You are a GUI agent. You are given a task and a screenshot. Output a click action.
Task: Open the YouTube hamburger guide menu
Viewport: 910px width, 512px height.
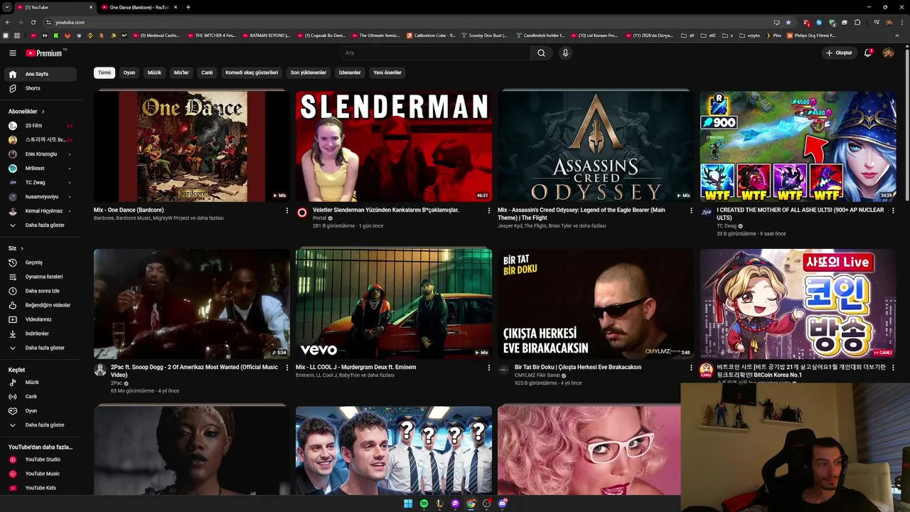coord(12,53)
